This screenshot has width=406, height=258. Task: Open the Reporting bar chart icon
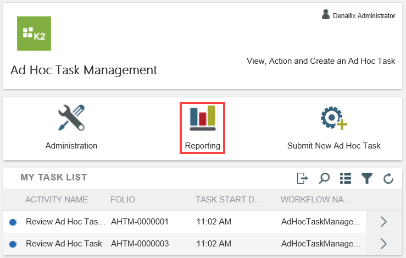202,118
